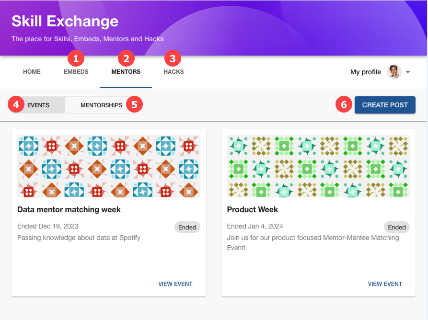Toggle to the Mentorships view
The image size is (428, 320).
[x=101, y=105]
